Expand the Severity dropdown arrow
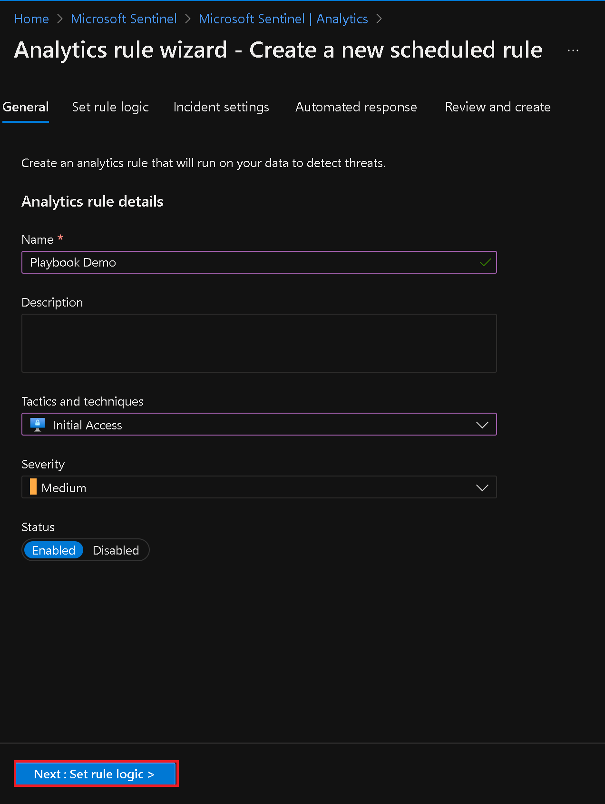Viewport: 605px width, 804px height. [x=482, y=487]
